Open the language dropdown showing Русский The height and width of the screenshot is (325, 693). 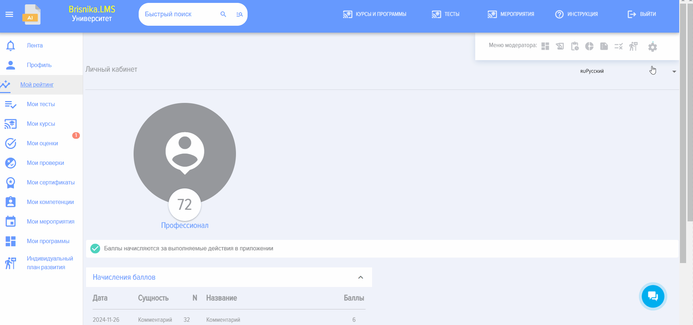pyautogui.click(x=628, y=71)
